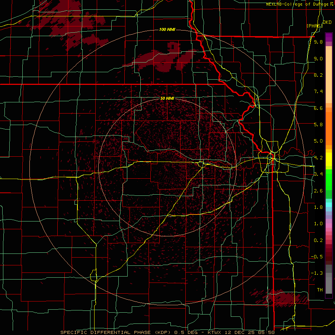Click the 6.6 value on the color scale
Image resolution: width=335 pixels, height=335 pixels.
coord(318,108)
